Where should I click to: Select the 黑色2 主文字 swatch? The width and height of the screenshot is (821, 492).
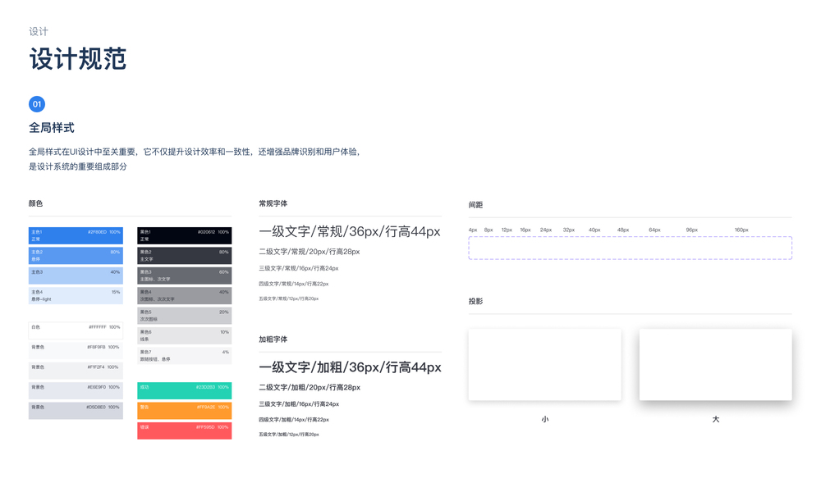coord(184,256)
